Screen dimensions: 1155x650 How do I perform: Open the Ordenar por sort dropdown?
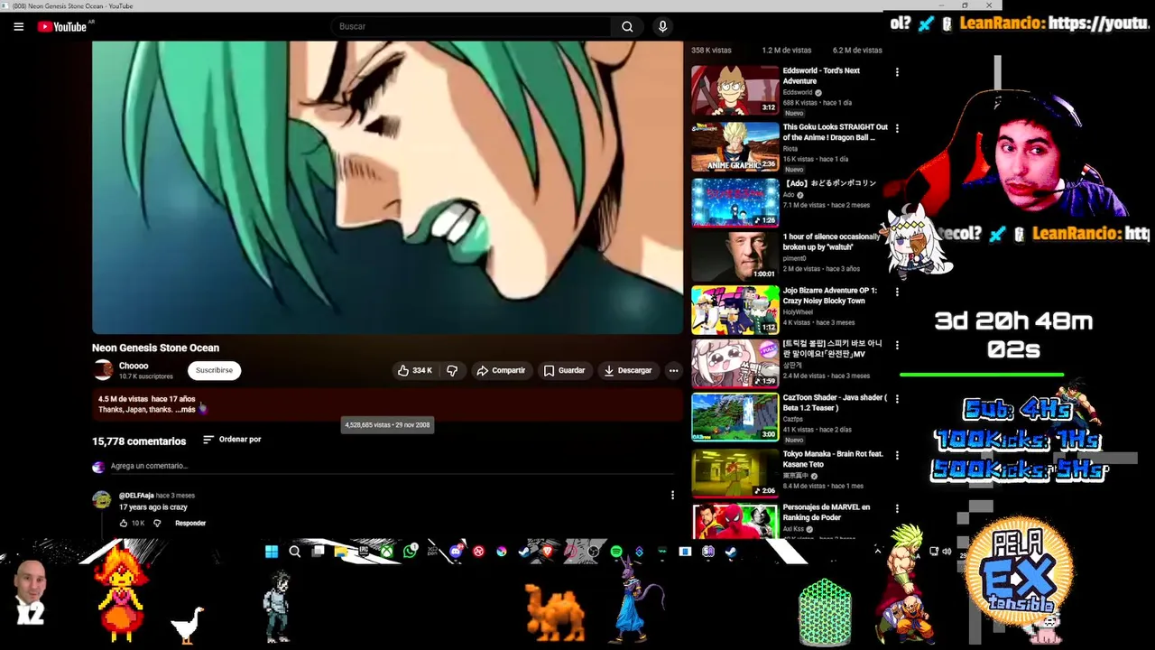click(232, 440)
